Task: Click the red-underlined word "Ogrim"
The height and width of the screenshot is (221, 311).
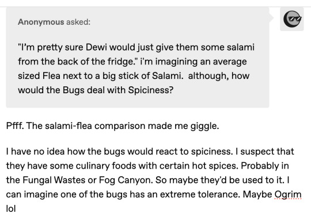Action: pos(288,195)
